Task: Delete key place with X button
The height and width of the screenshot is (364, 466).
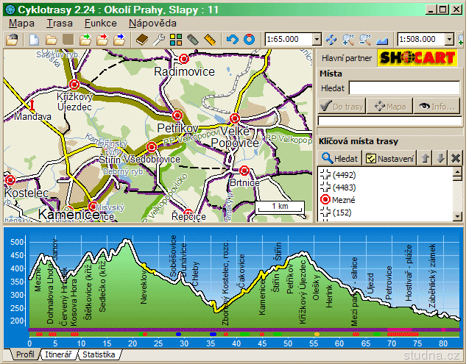Action: click(x=455, y=158)
